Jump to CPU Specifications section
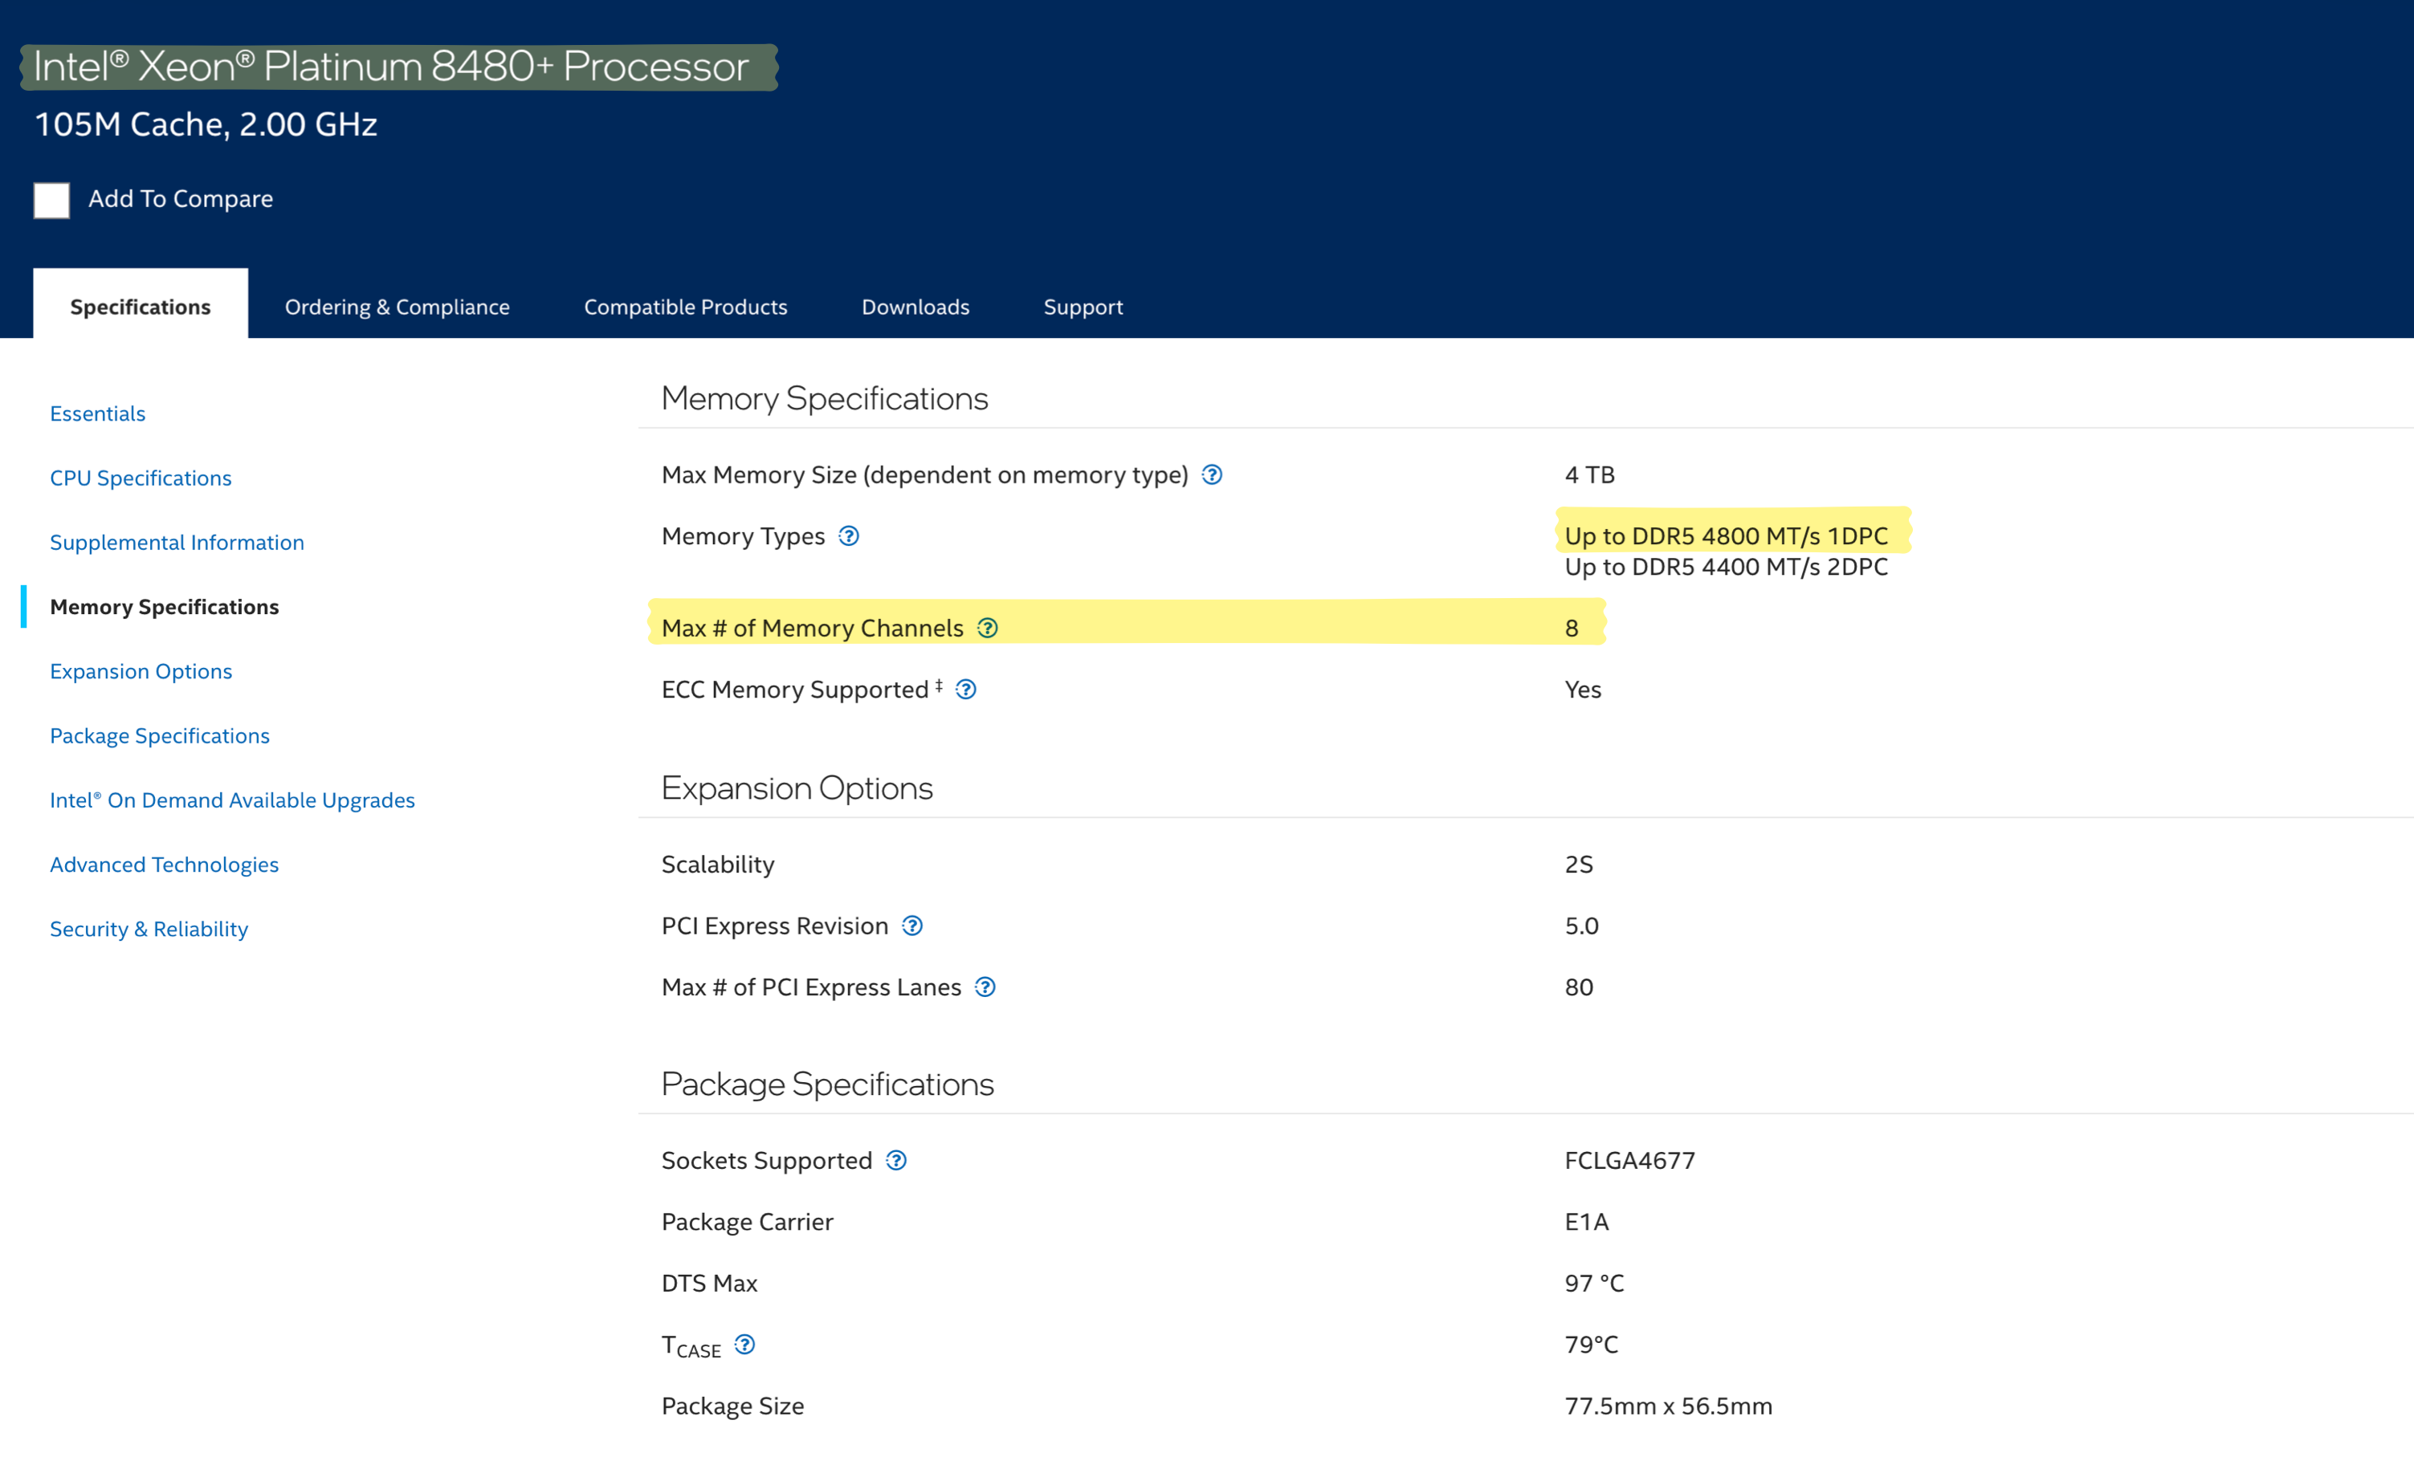The height and width of the screenshot is (1461, 2414). [x=141, y=478]
